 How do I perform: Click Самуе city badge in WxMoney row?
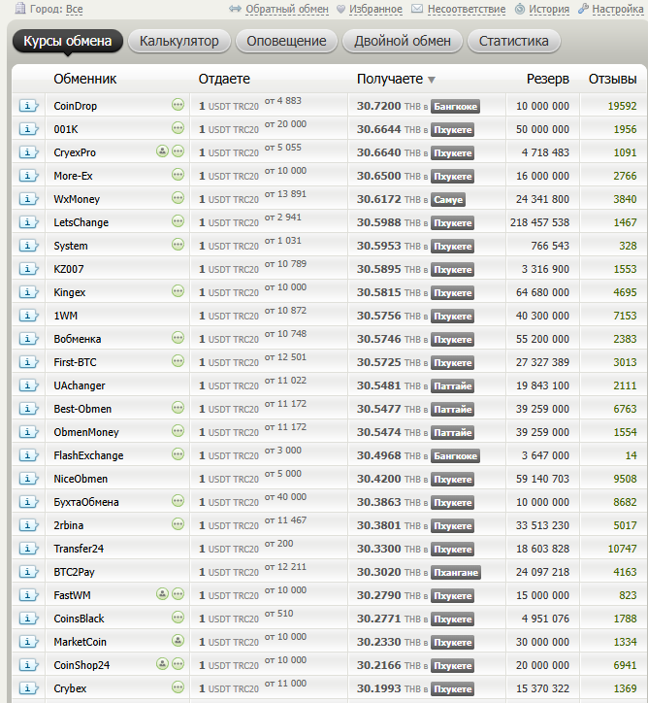[x=448, y=199]
